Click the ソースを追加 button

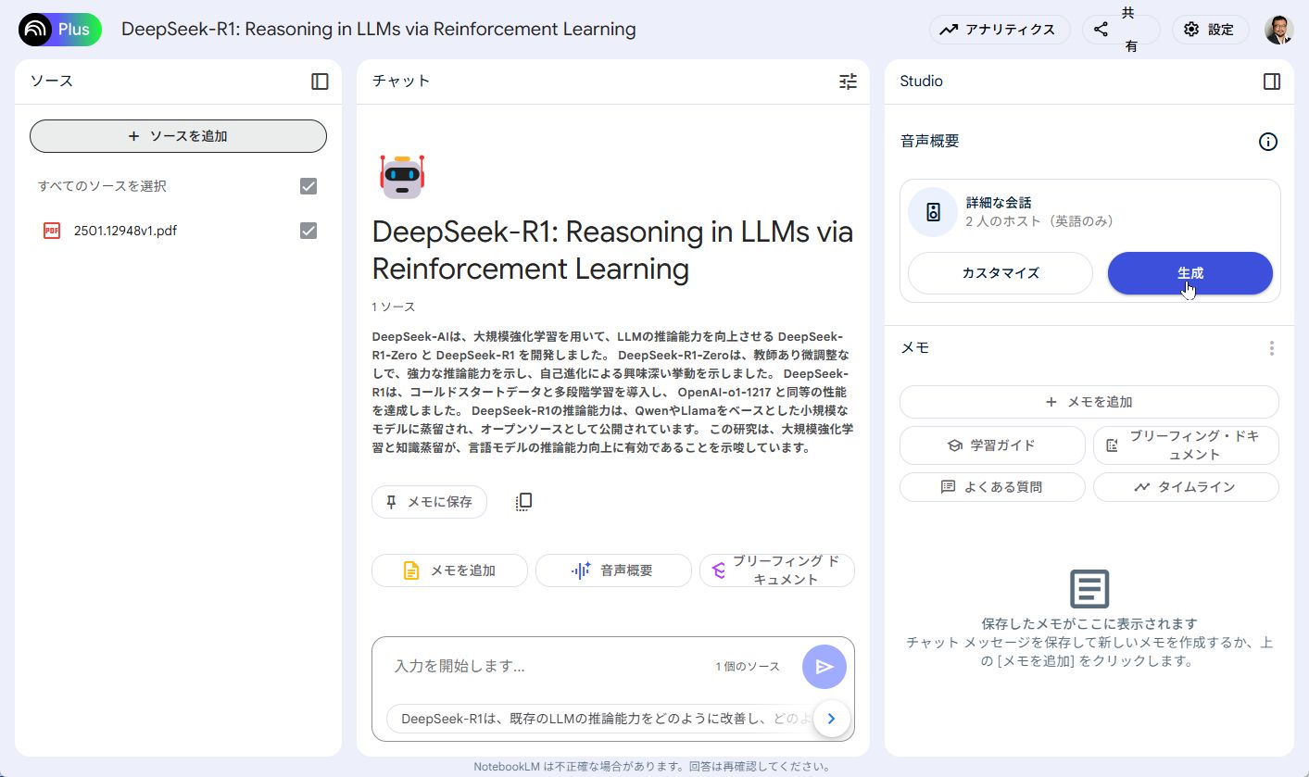click(178, 136)
